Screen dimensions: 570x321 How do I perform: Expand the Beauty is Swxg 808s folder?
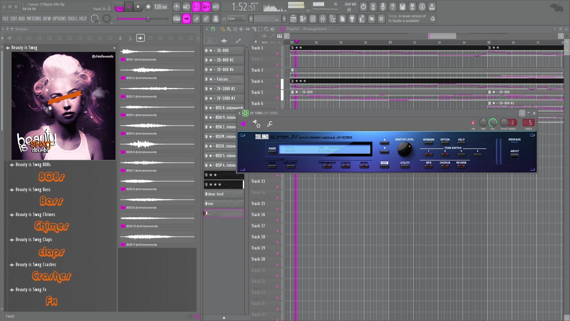coord(33,165)
